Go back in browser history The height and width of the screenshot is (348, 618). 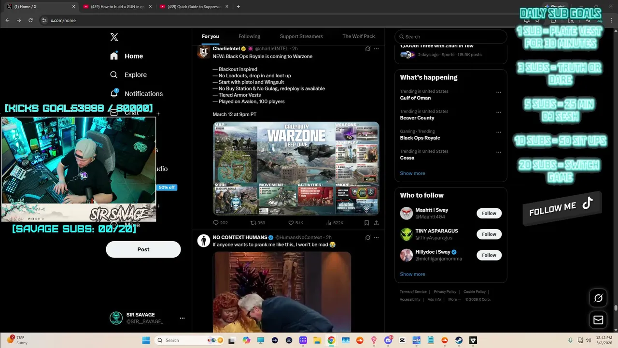click(7, 20)
